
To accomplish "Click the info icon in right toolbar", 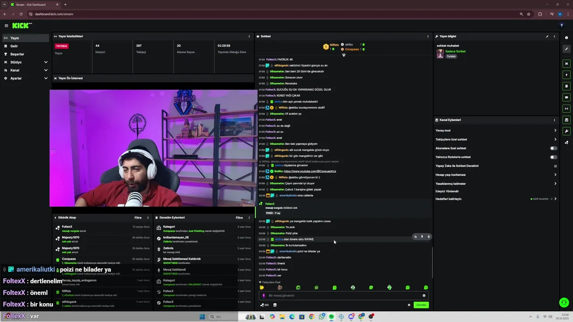I will tap(566, 38).
